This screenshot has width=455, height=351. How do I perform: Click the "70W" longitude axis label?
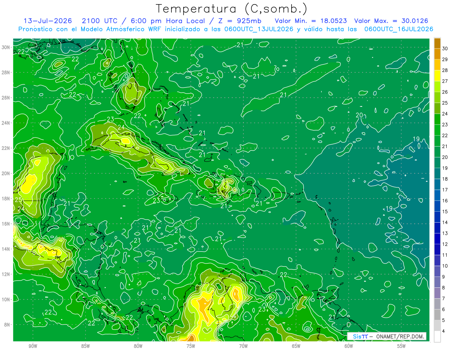click(243, 346)
